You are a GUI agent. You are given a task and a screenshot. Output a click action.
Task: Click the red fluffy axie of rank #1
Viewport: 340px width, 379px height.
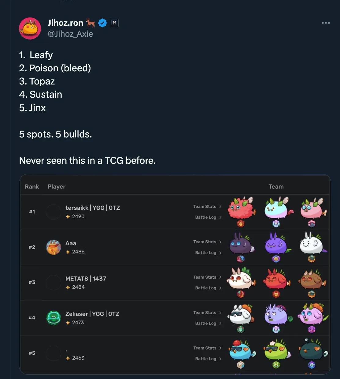(241, 208)
